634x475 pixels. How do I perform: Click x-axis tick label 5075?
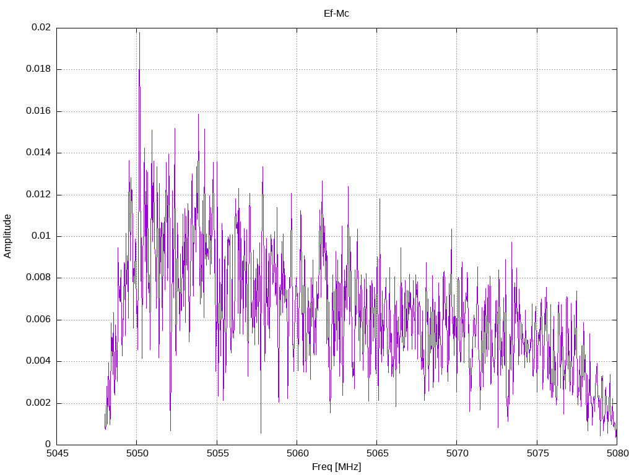(x=537, y=453)
